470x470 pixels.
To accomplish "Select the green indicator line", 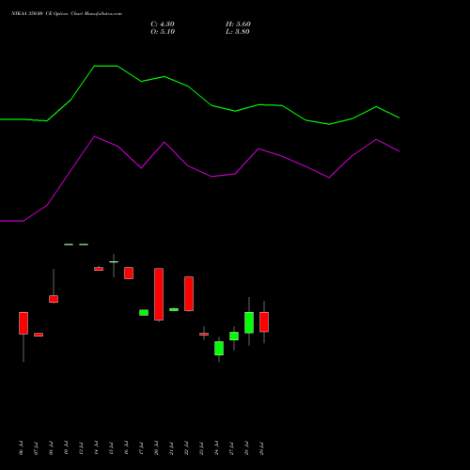I will pos(200,95).
